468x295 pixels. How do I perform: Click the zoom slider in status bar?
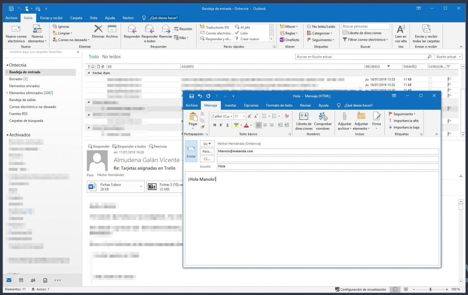click(x=430, y=290)
